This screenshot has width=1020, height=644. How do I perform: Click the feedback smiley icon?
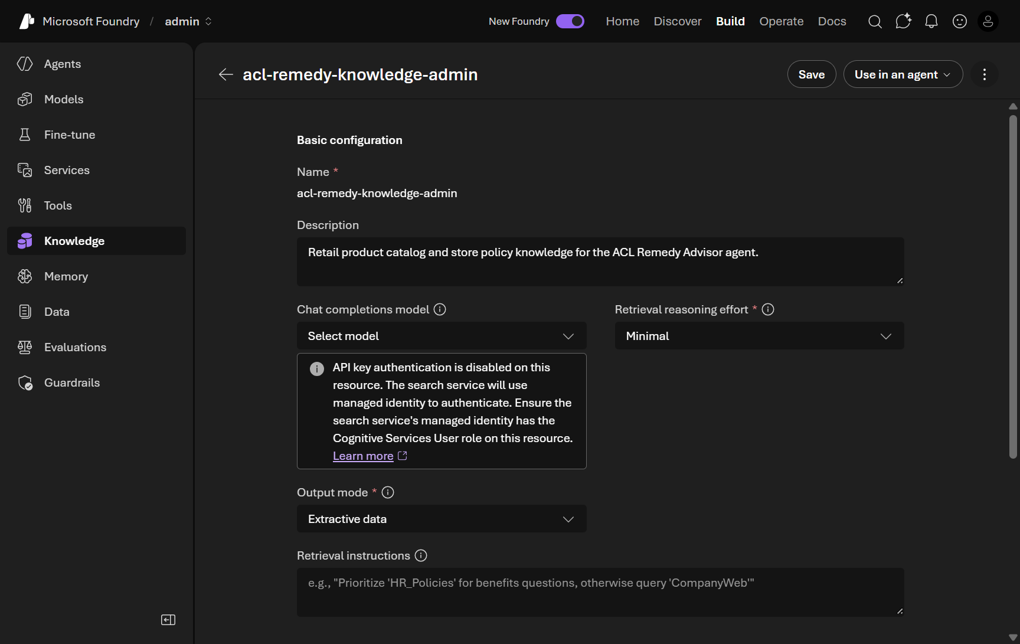click(960, 22)
